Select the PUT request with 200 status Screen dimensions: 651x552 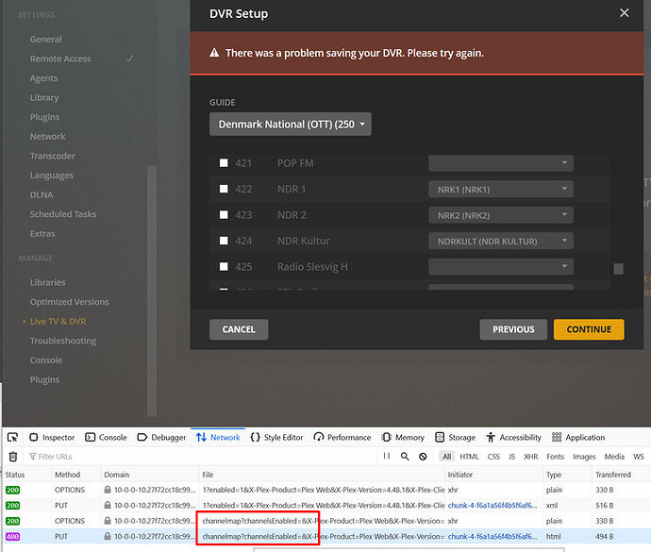pos(325,506)
